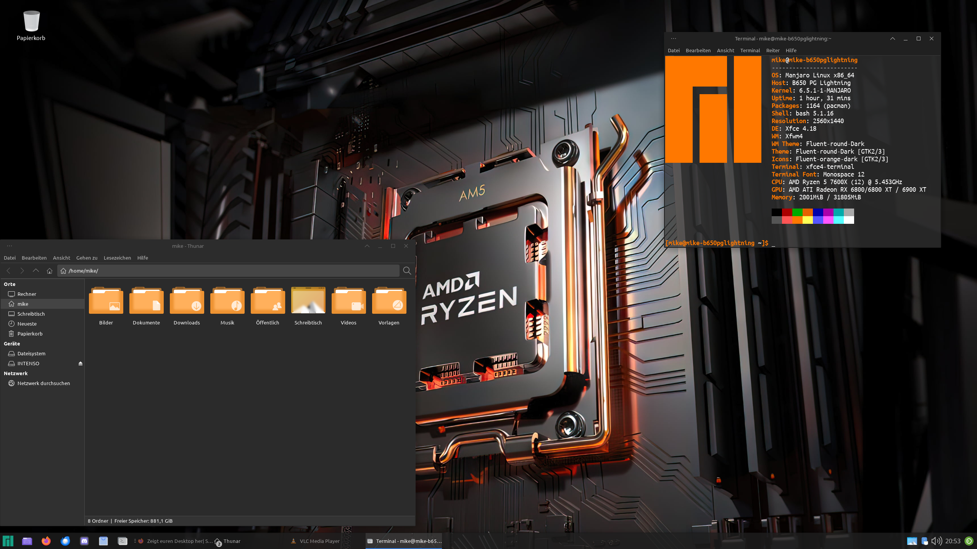
Task: Open Thunderbird from the taskbar launcher
Action: click(65, 541)
